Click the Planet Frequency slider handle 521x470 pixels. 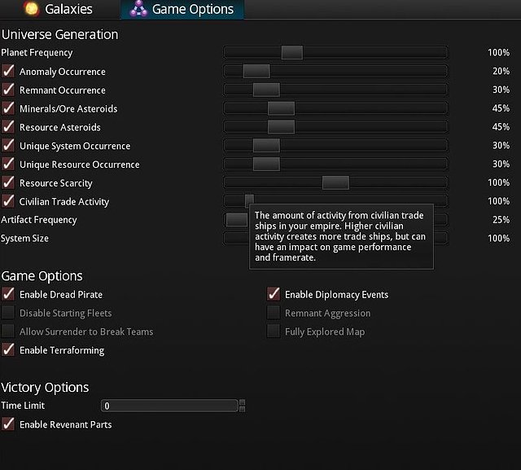coord(292,53)
